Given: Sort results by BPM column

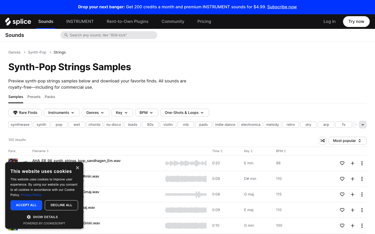Looking at the screenshot, I should coord(281,151).
